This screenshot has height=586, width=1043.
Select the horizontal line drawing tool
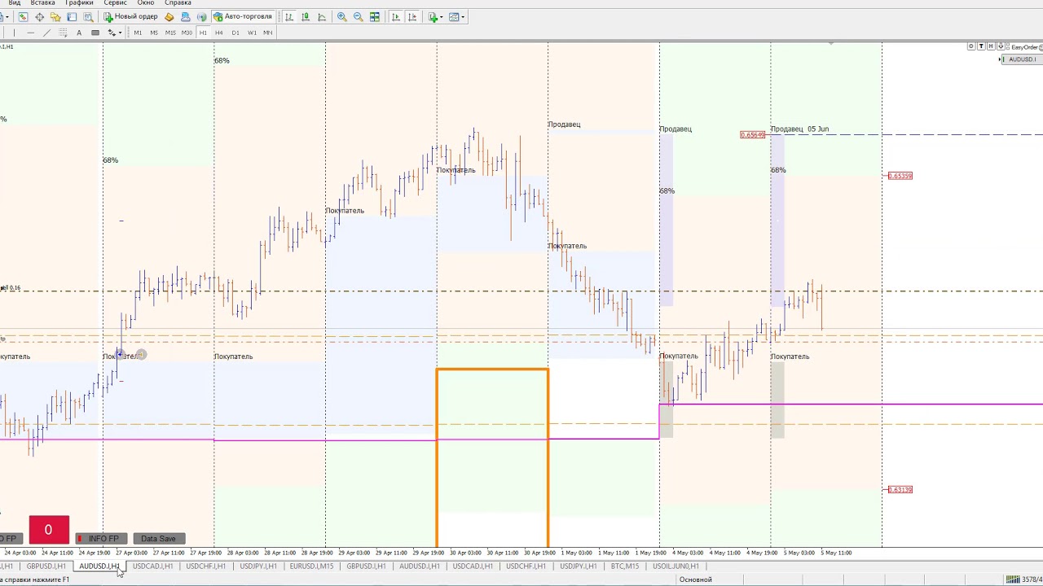point(30,33)
